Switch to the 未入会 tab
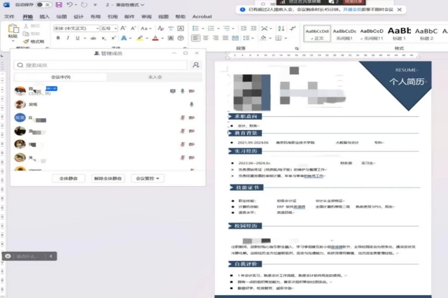Image resolution: width=448 pixels, height=298 pixels. pyautogui.click(x=154, y=77)
